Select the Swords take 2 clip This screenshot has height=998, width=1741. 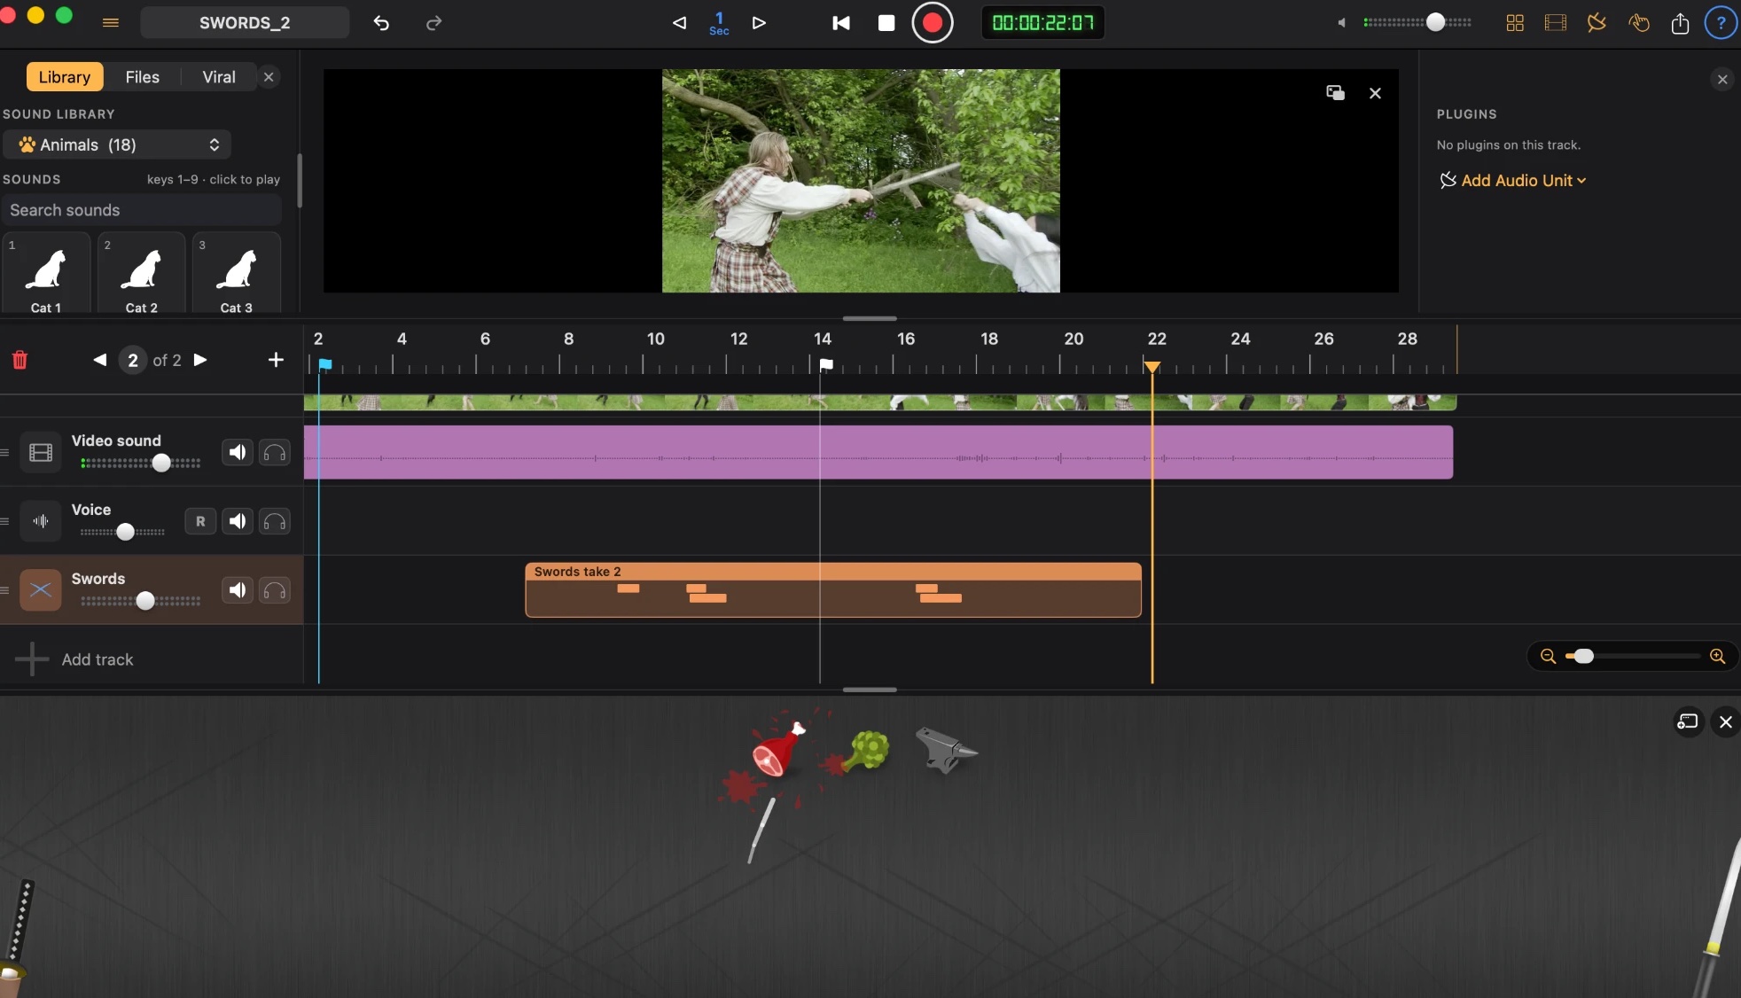pos(833,590)
